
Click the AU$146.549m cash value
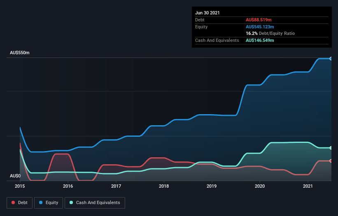click(x=260, y=40)
